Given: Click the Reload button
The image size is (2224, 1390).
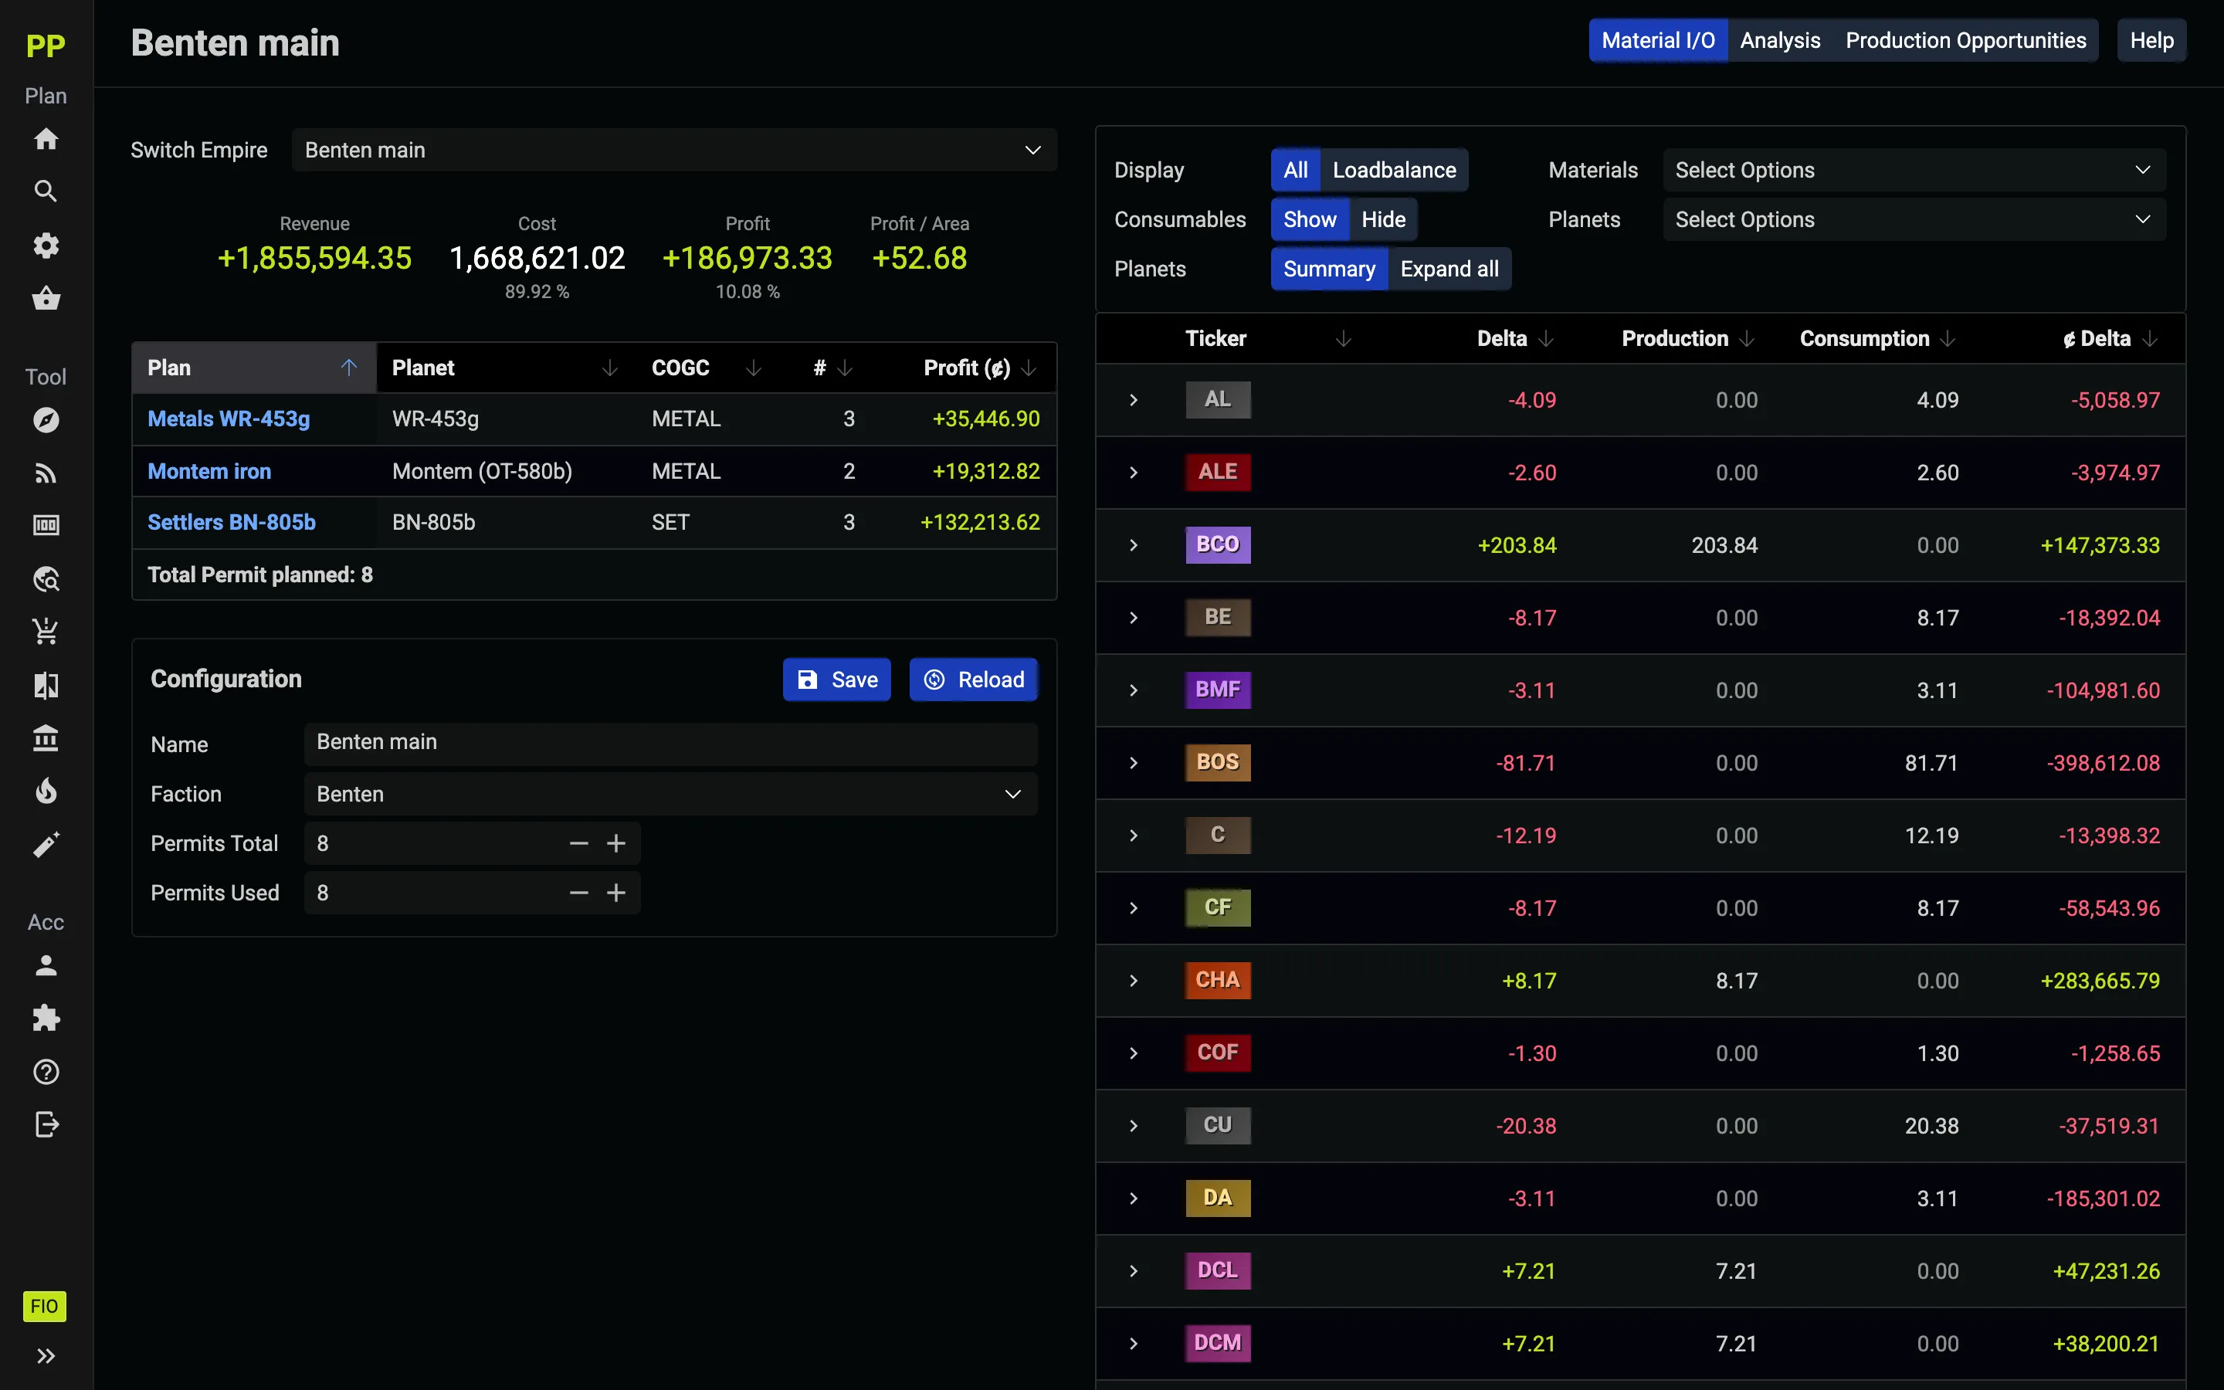Looking at the screenshot, I should 973,680.
